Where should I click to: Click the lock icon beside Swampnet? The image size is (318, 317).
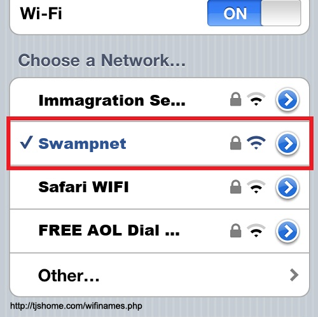click(235, 143)
